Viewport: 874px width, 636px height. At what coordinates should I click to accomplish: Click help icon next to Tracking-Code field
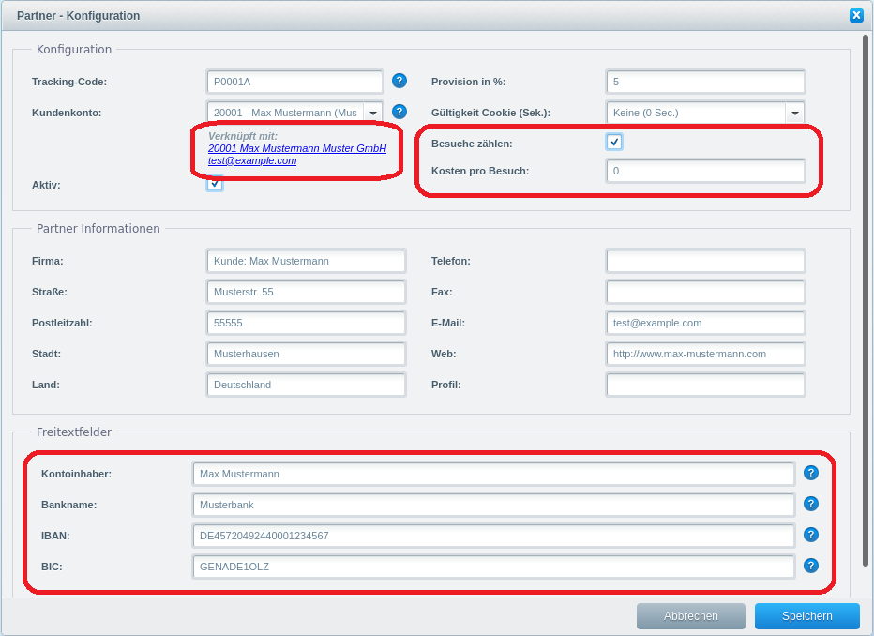pos(399,81)
